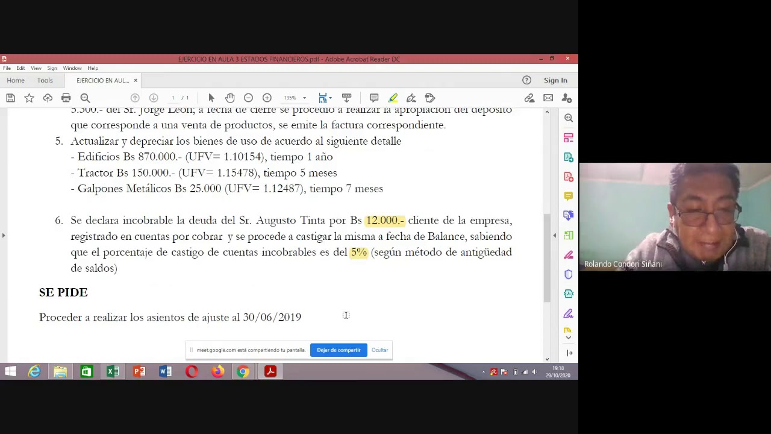This screenshot has width=771, height=434.
Task: Open the yellow comment tool in right pane
Action: [569, 196]
